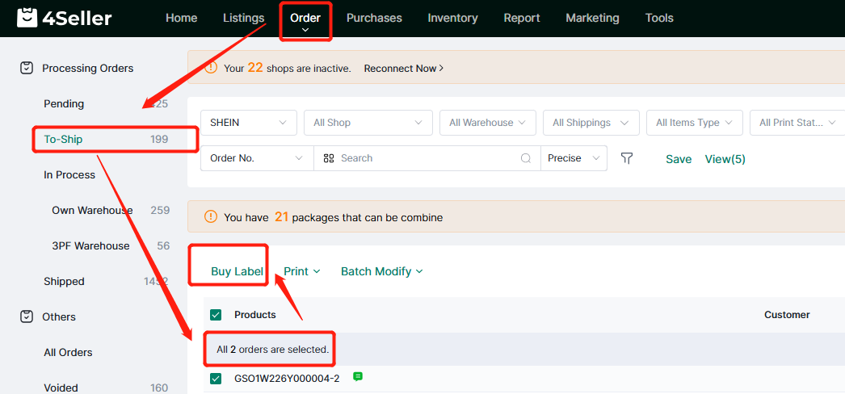Viewport: 845px width, 394px height.
Task: Click the inactive shops warning icon
Action: pos(210,69)
